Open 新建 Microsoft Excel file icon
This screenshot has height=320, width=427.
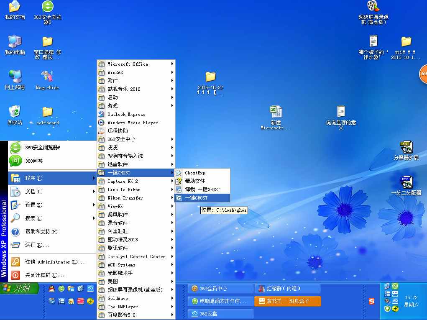[x=276, y=112]
